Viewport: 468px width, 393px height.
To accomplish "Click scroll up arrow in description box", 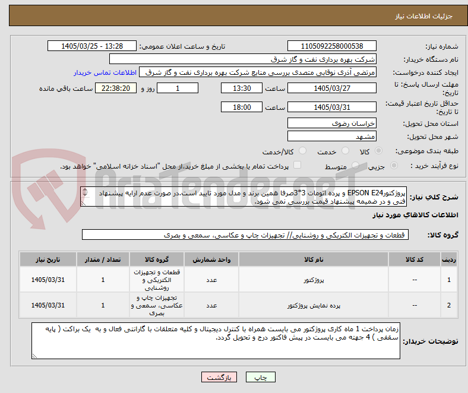I will tap(85, 190).
